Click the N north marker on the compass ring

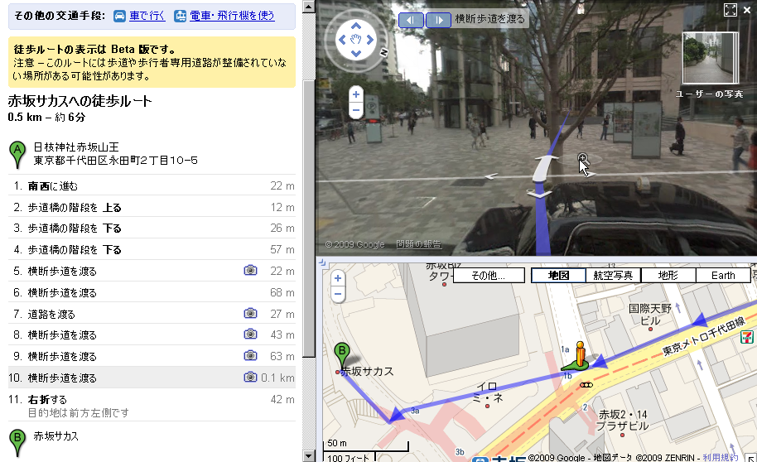click(384, 52)
